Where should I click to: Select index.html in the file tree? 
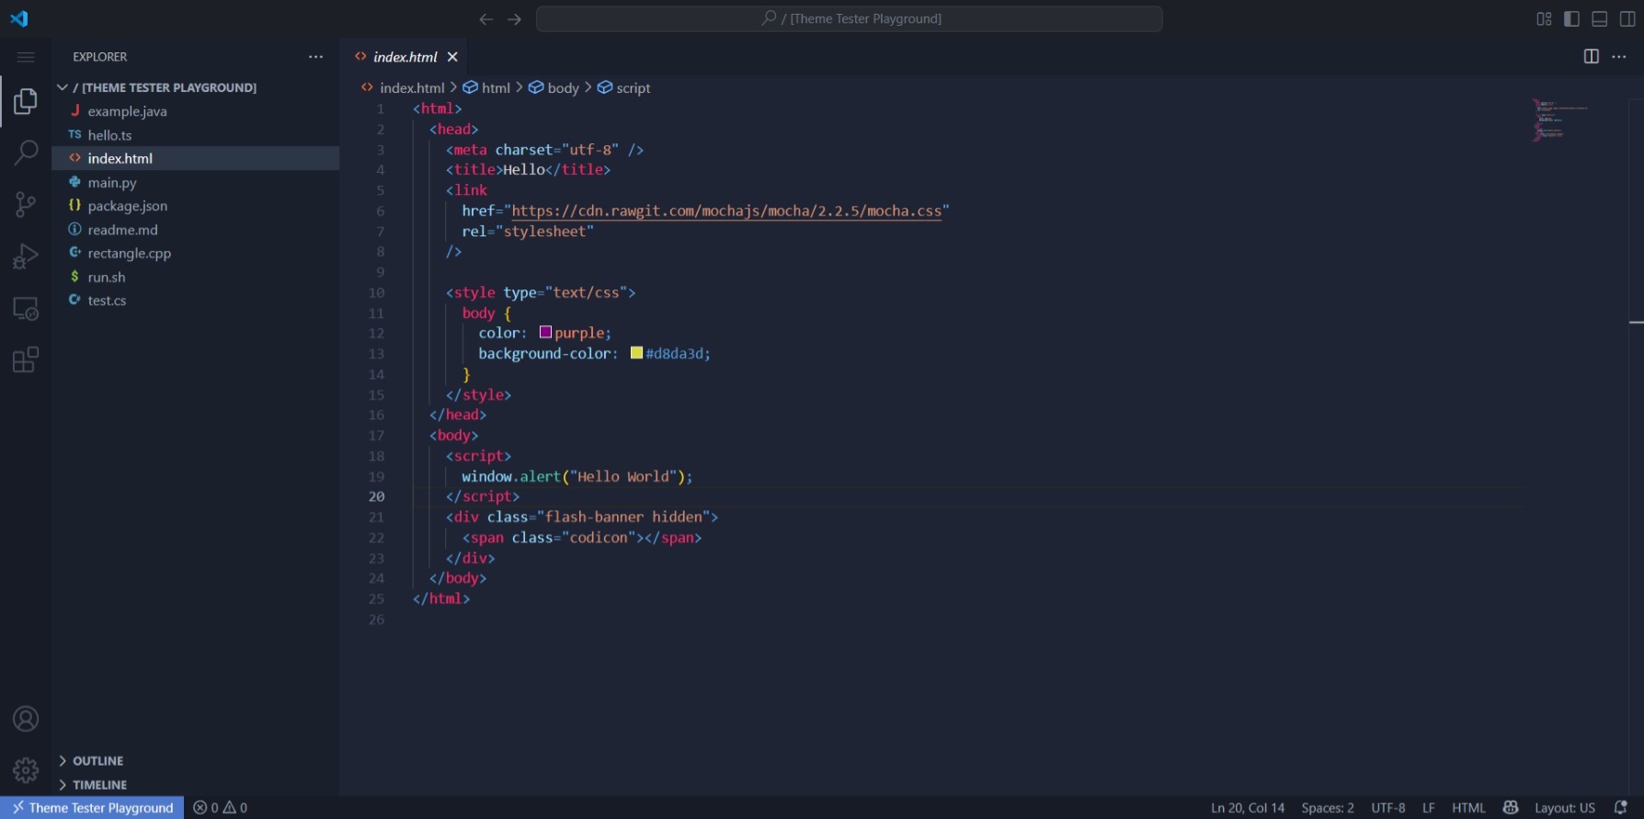click(x=196, y=158)
